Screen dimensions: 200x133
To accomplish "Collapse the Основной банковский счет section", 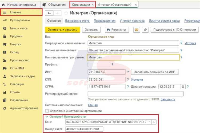I will [x=47, y=117].
